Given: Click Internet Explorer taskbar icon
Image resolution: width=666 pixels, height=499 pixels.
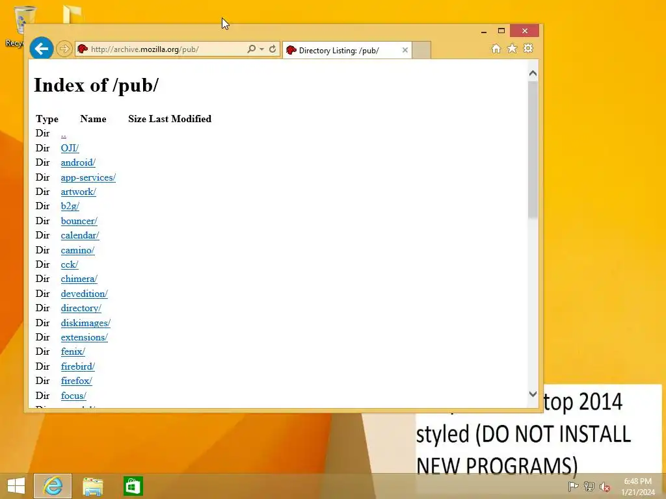Looking at the screenshot, I should pos(53,486).
